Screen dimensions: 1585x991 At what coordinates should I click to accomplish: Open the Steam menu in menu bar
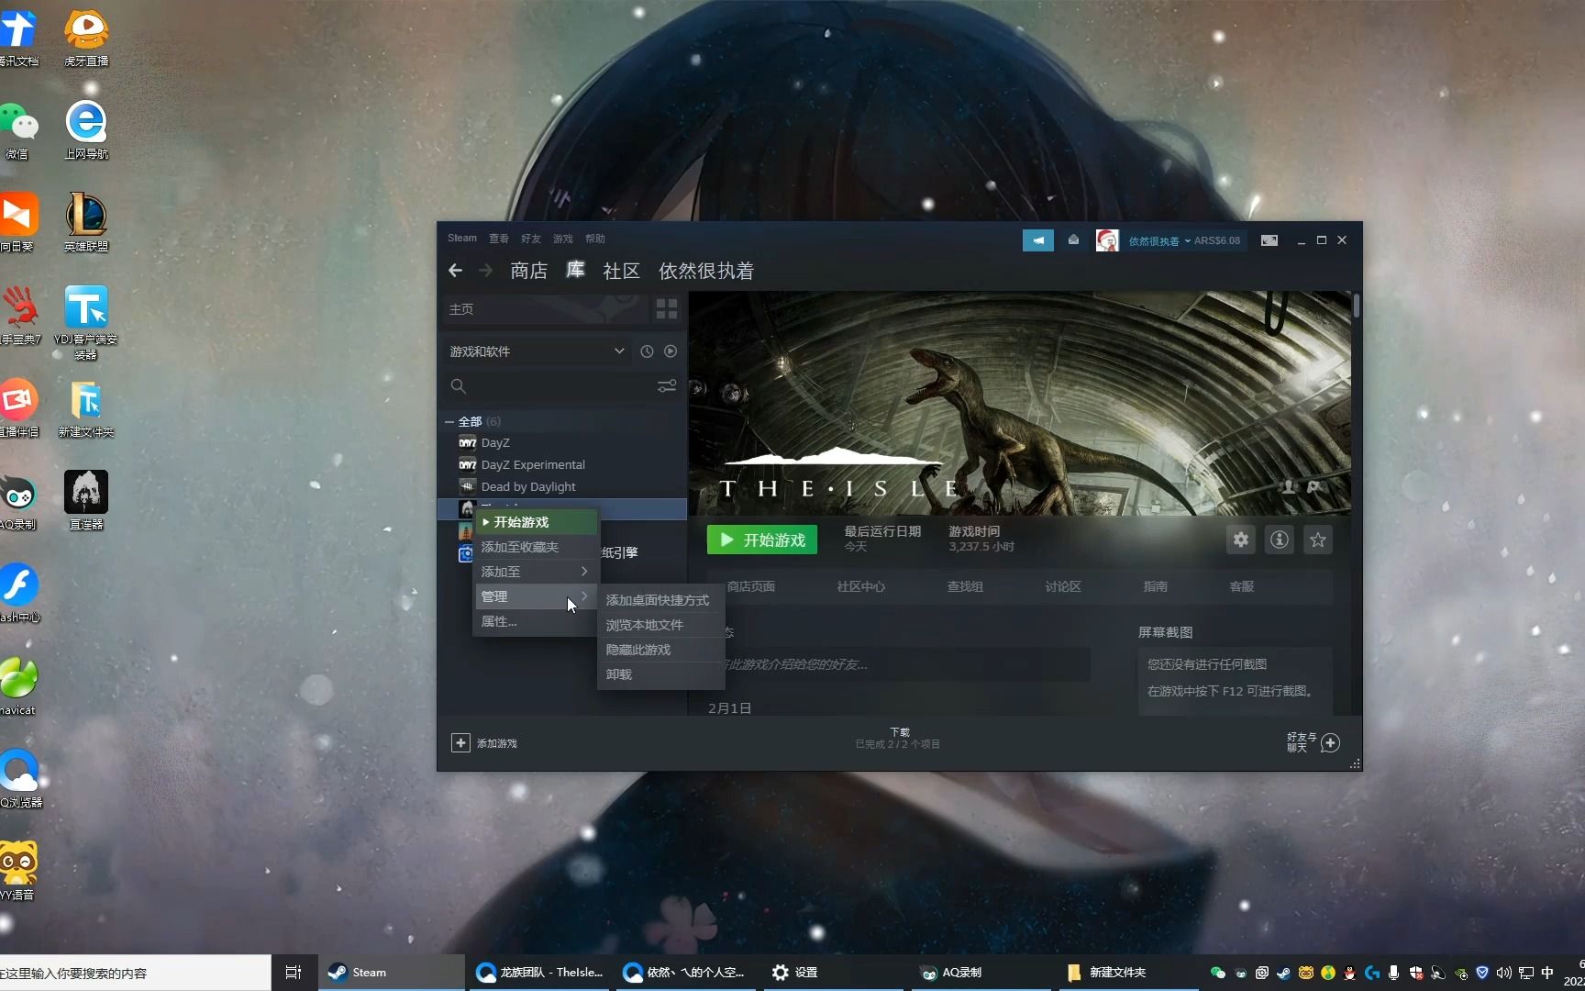(462, 239)
